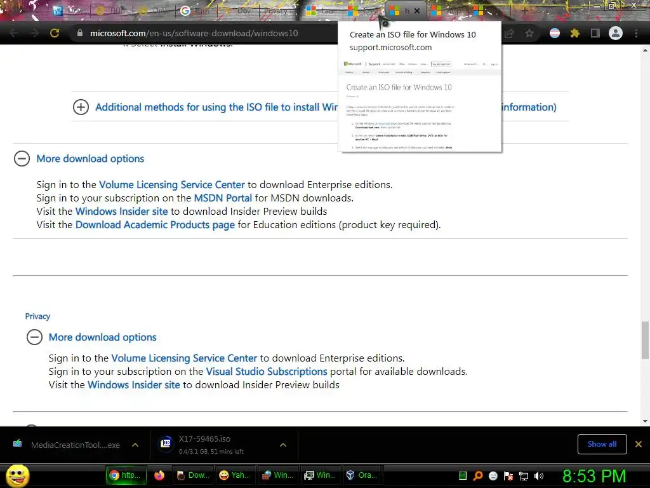The width and height of the screenshot is (650, 488).
Task: Click the orange magnifier tray icon
Action: [x=478, y=475]
